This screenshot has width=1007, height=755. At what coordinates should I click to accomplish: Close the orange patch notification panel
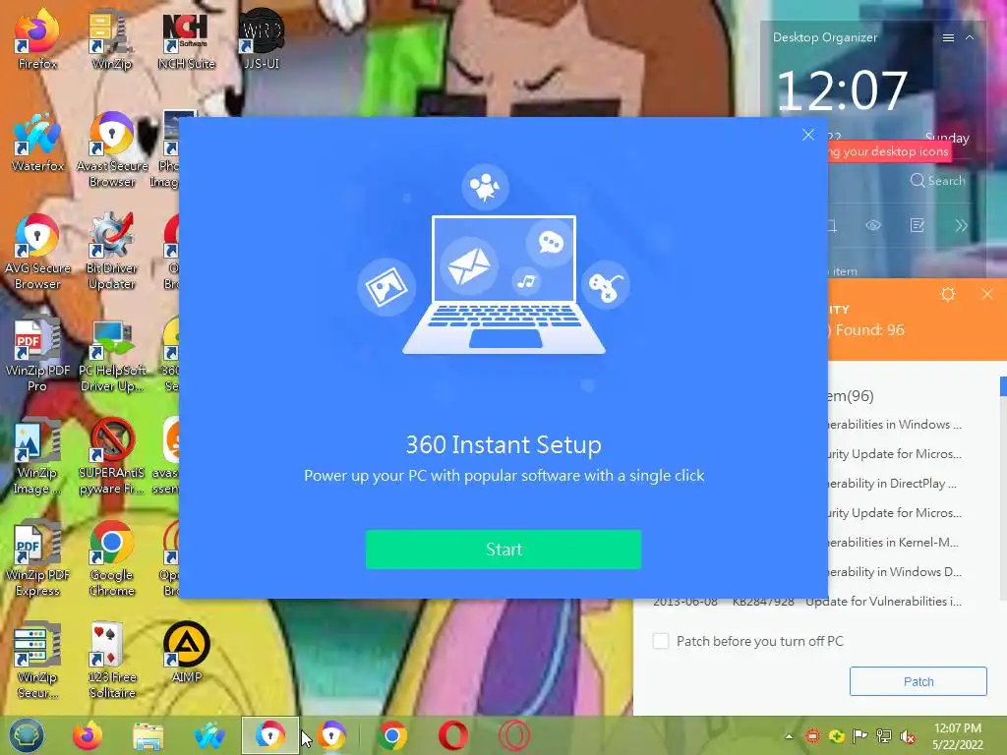pos(987,294)
